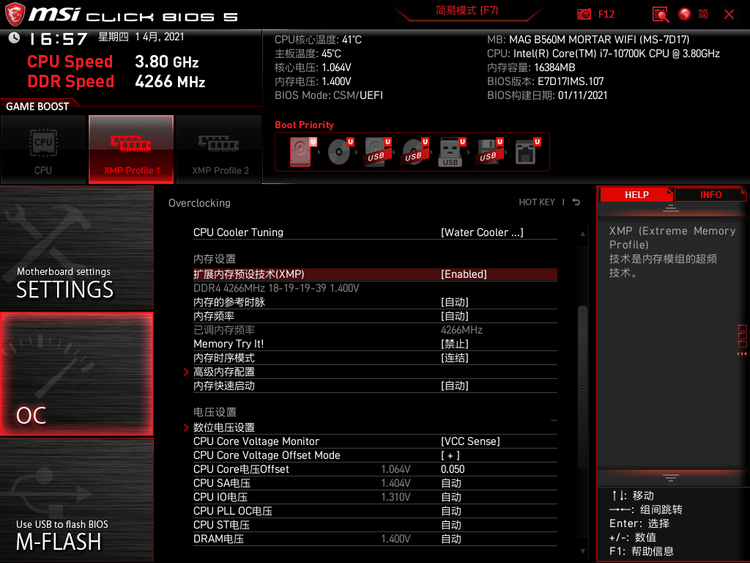The width and height of the screenshot is (750, 563).
Task: Switch to the HELP tab
Action: tap(636, 195)
